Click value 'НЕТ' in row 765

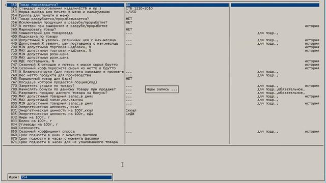pos(129,79)
